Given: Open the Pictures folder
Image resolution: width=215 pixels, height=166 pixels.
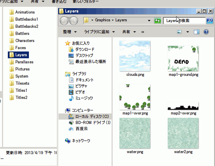Looking at the screenshot, I should (x=20, y=69).
